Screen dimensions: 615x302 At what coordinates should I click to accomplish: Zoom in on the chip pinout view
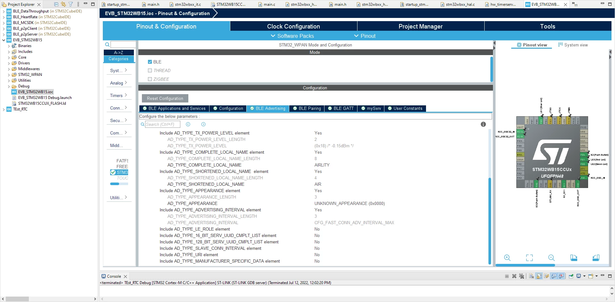[507, 258]
